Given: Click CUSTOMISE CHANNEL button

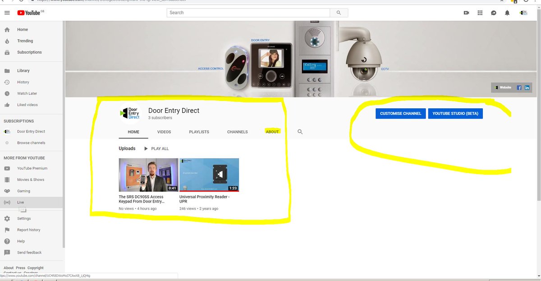Looking at the screenshot, I should pos(400,114).
